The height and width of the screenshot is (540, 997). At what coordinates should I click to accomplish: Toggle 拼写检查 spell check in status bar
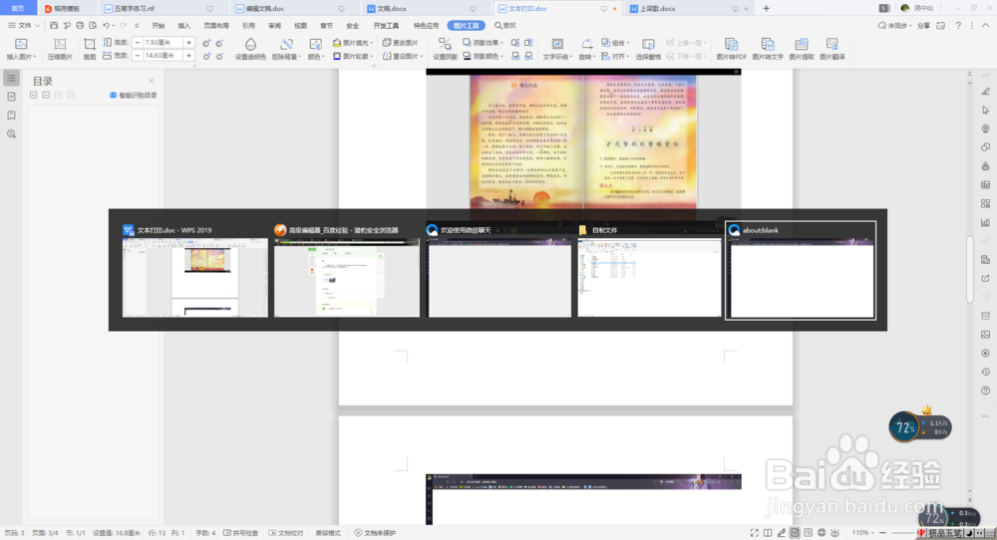tap(240, 532)
